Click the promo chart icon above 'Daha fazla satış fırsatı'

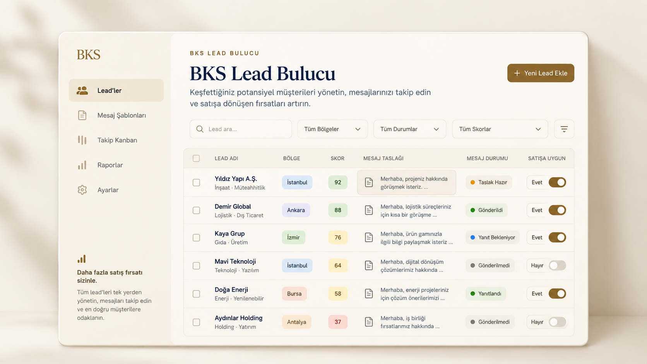pos(82,259)
